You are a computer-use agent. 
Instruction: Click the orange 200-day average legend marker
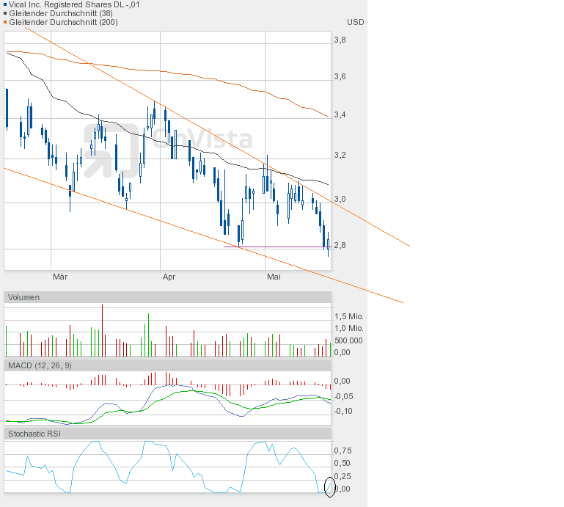point(7,22)
